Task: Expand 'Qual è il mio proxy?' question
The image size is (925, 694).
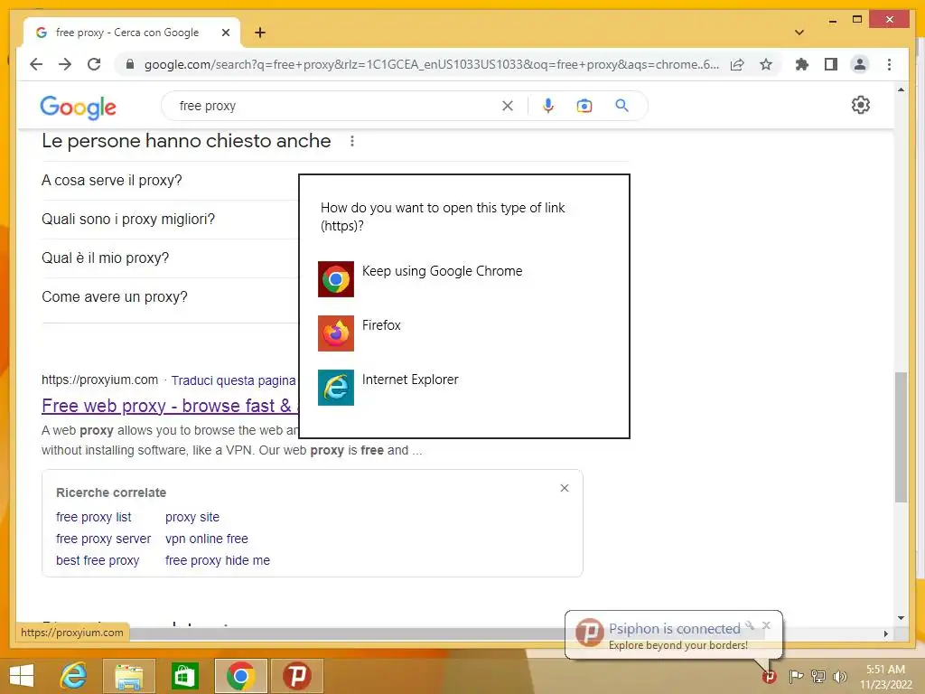Action: [x=170, y=258]
